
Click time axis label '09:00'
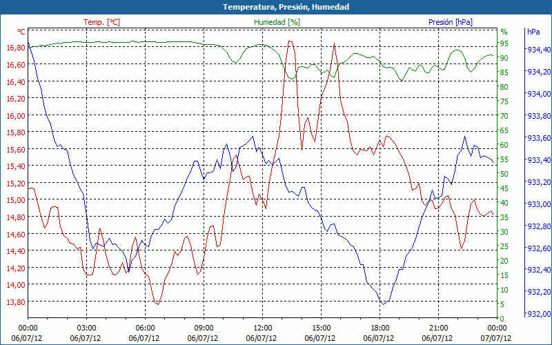[x=204, y=328]
